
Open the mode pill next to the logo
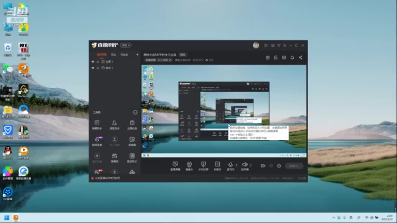click(126, 45)
